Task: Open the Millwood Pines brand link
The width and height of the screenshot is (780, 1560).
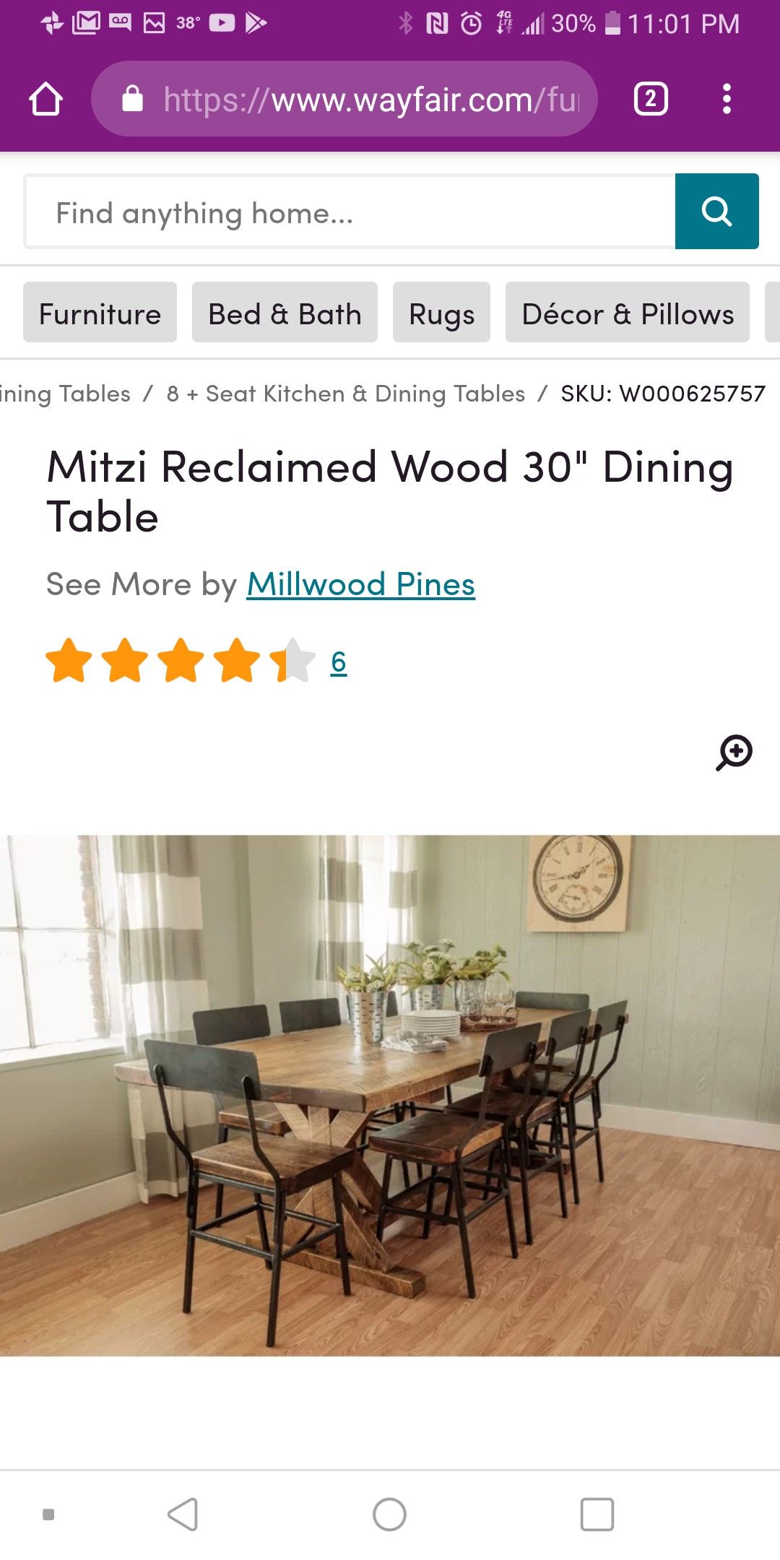Action: pos(361,584)
